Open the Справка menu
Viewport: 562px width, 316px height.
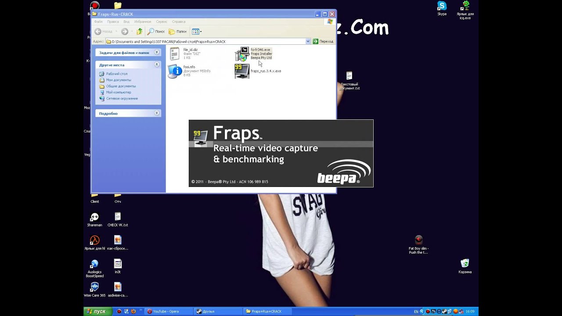(179, 22)
